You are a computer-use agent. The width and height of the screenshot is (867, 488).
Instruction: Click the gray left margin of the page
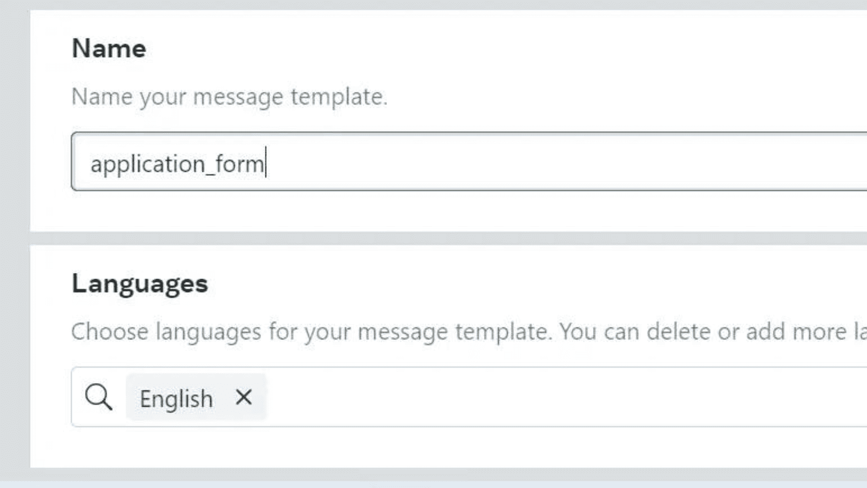pos(15,244)
